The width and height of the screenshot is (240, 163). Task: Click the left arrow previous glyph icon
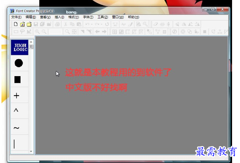pos(97,32)
